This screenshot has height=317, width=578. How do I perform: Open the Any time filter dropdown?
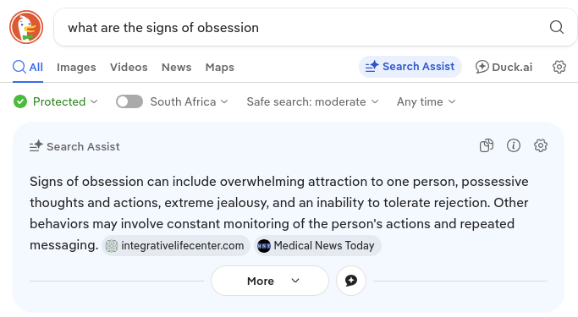pyautogui.click(x=427, y=101)
